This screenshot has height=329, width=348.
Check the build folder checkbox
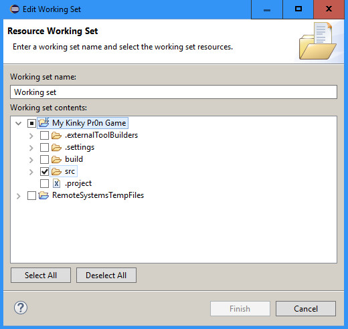click(44, 159)
